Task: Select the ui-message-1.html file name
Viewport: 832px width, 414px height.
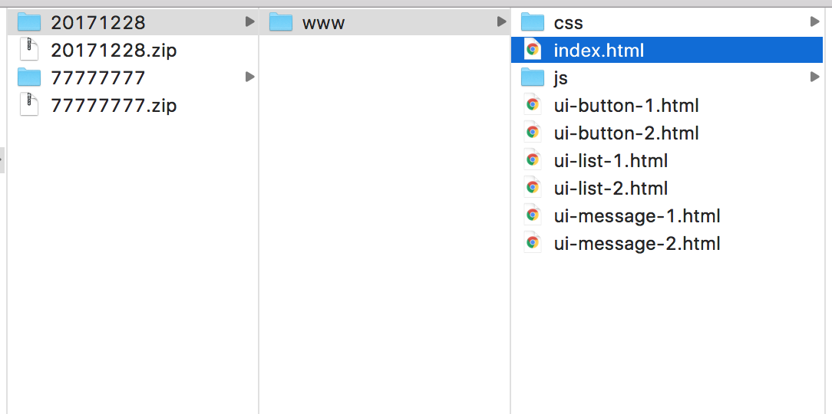Action: click(x=637, y=216)
